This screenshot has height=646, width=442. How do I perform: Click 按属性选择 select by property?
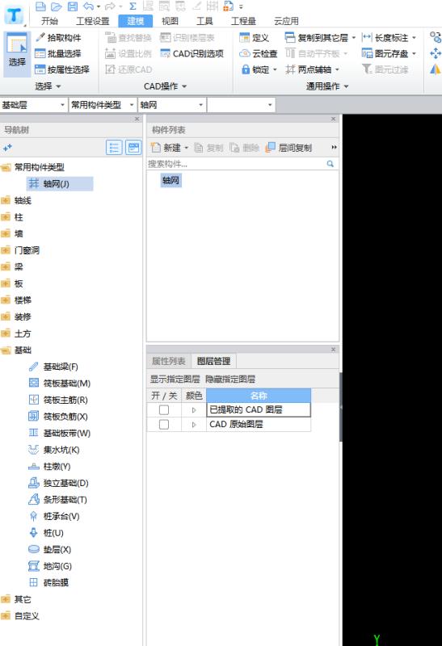62,69
